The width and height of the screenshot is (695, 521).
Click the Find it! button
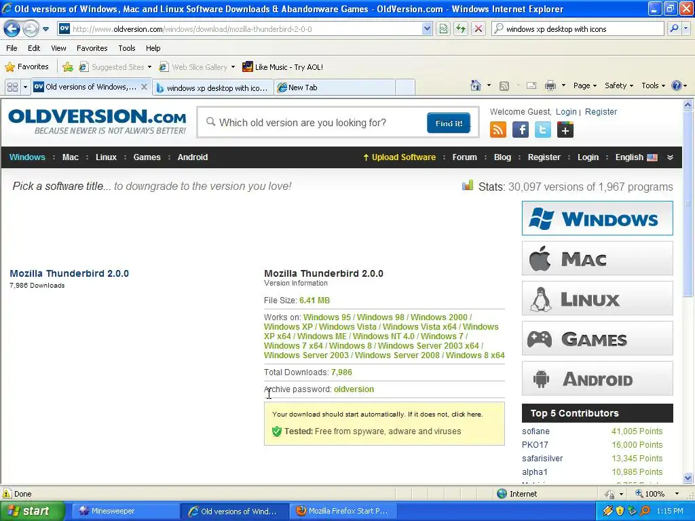coord(449,123)
